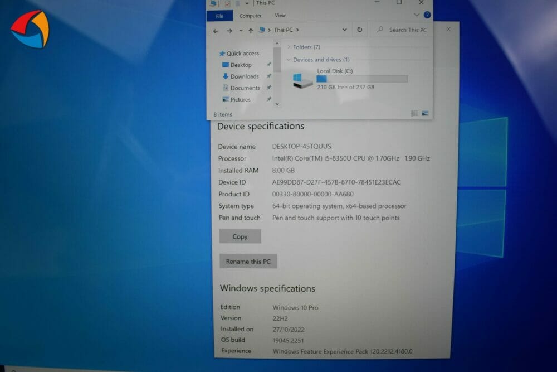This screenshot has width=557, height=372.
Task: Click the navigation pane scroll up arrow
Action: pos(277,44)
